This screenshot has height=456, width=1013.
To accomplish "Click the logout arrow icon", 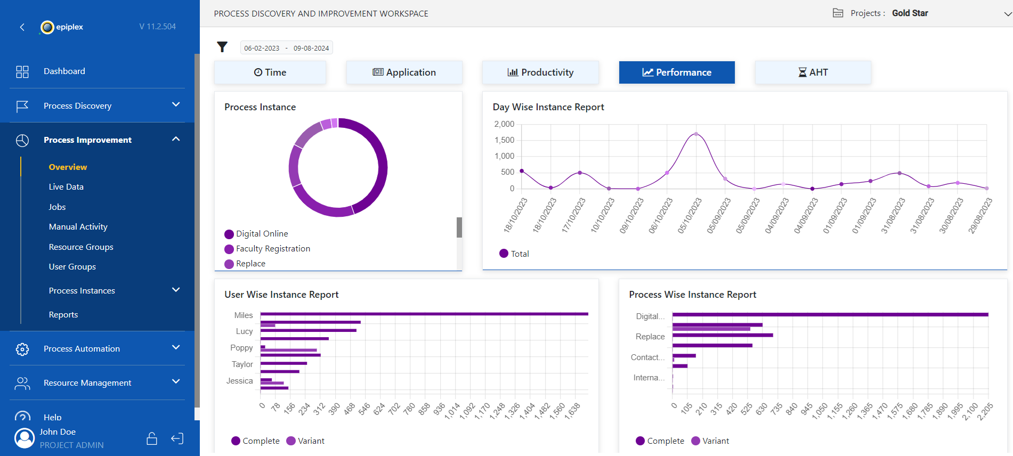I will [x=177, y=438].
